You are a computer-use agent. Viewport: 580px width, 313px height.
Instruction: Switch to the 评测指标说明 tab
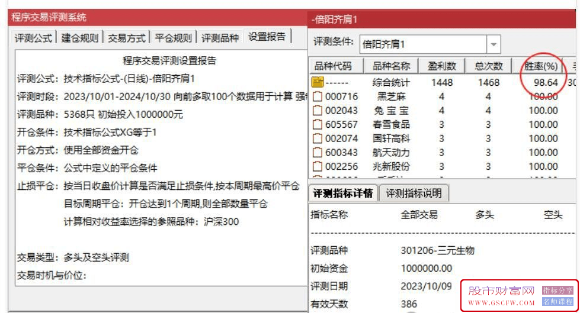414,193
